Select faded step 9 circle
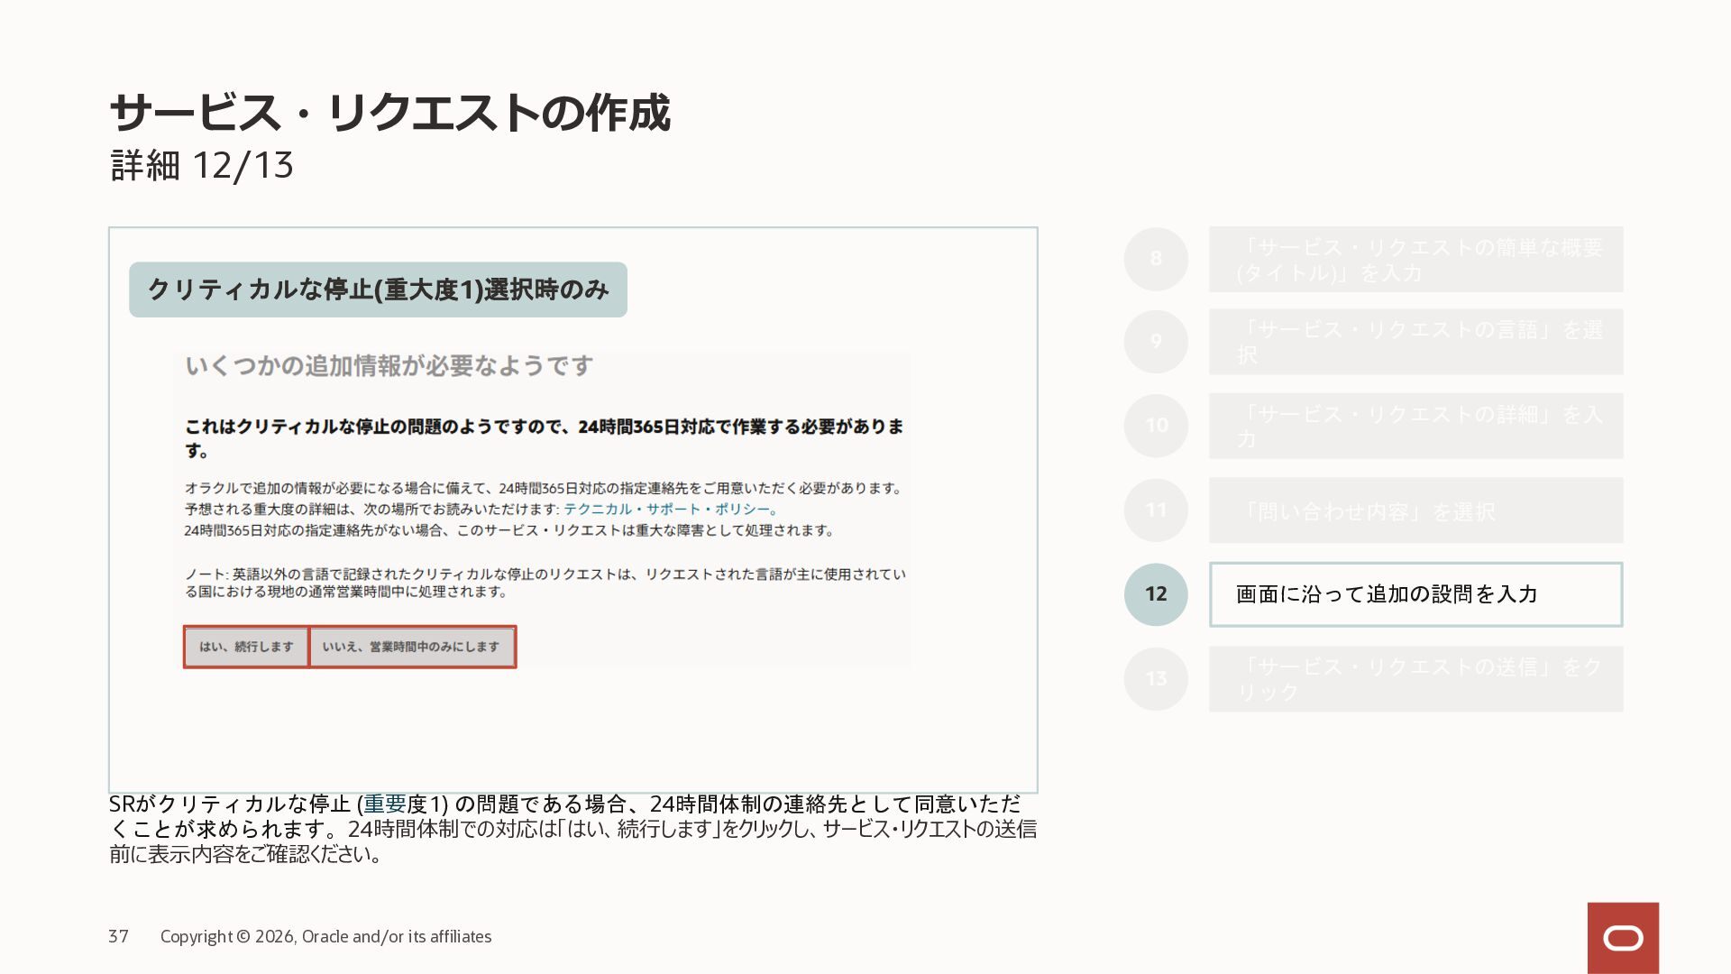 tap(1156, 342)
